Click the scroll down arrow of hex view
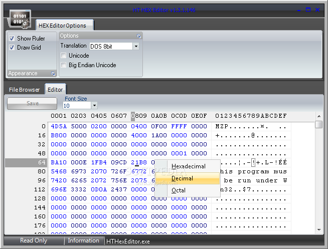 (x=319, y=230)
